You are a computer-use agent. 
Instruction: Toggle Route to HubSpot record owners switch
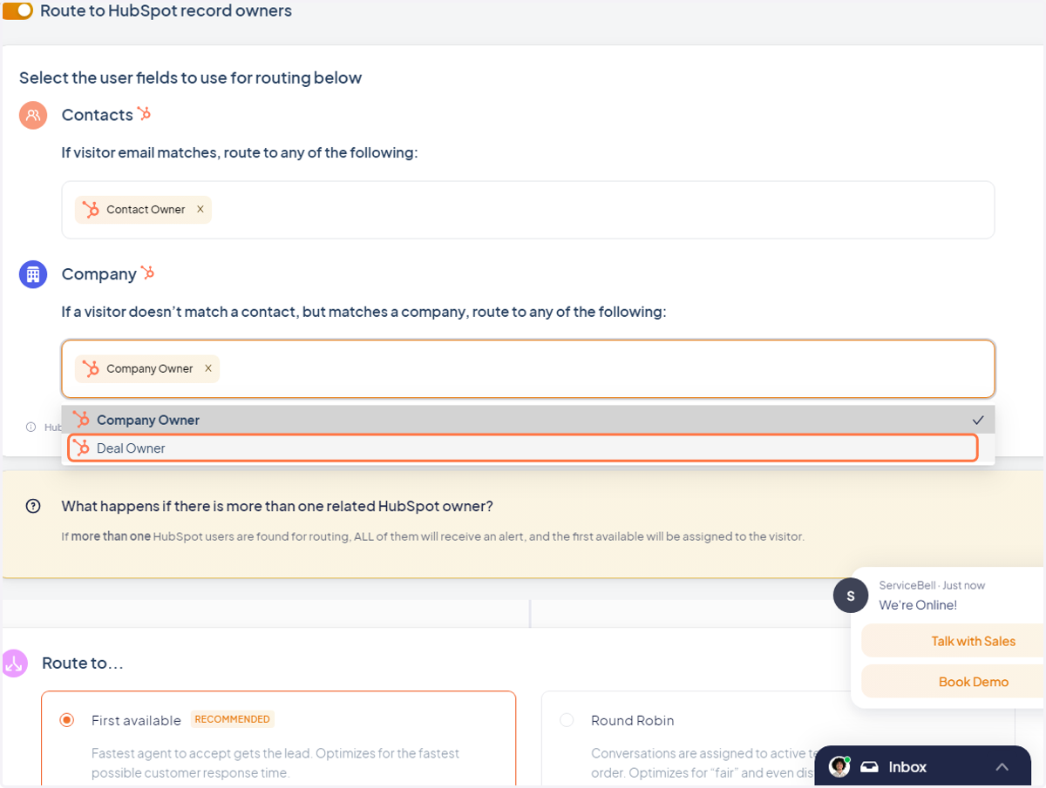(x=17, y=11)
